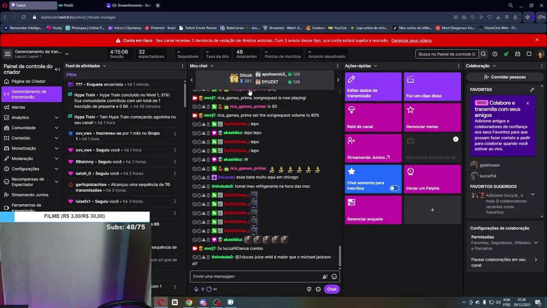Screen dimensions: 547x308
Task: Open the chat settings gear icon
Action: pos(318,289)
